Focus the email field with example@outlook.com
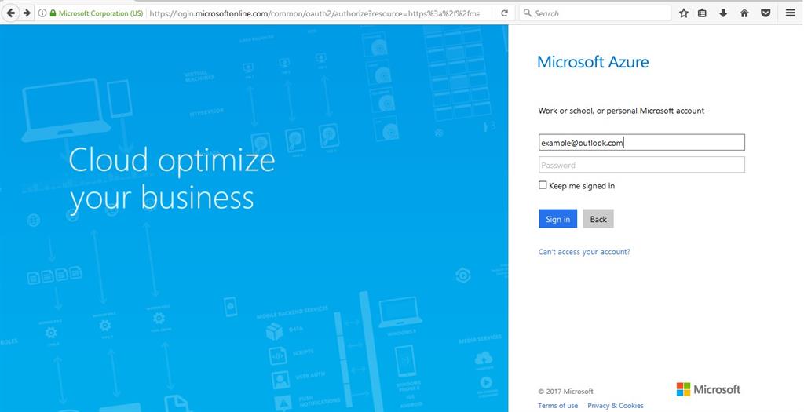This screenshot has height=412, width=804. click(641, 143)
